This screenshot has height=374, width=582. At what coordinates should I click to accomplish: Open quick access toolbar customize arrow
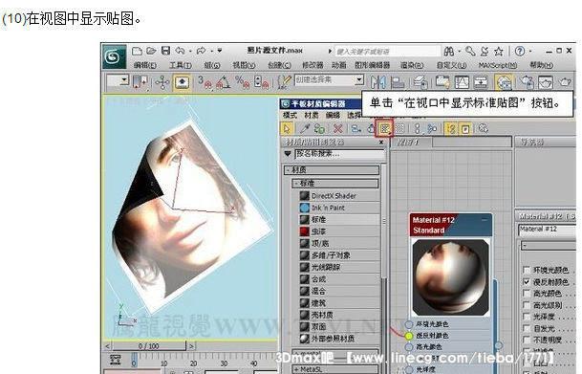click(220, 51)
